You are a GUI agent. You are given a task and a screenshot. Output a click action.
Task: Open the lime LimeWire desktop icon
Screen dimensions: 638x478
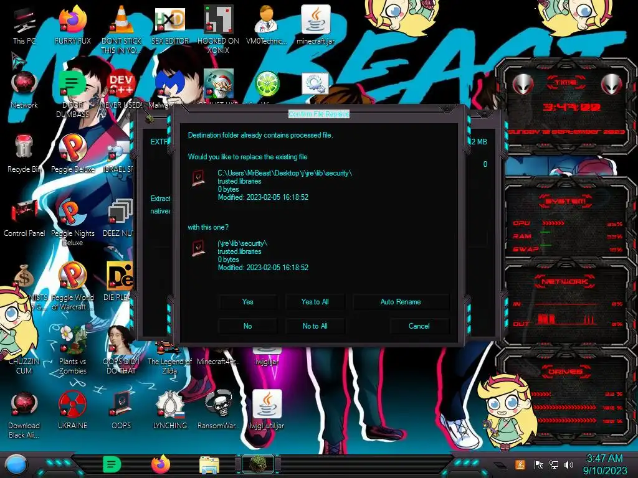pos(267,85)
